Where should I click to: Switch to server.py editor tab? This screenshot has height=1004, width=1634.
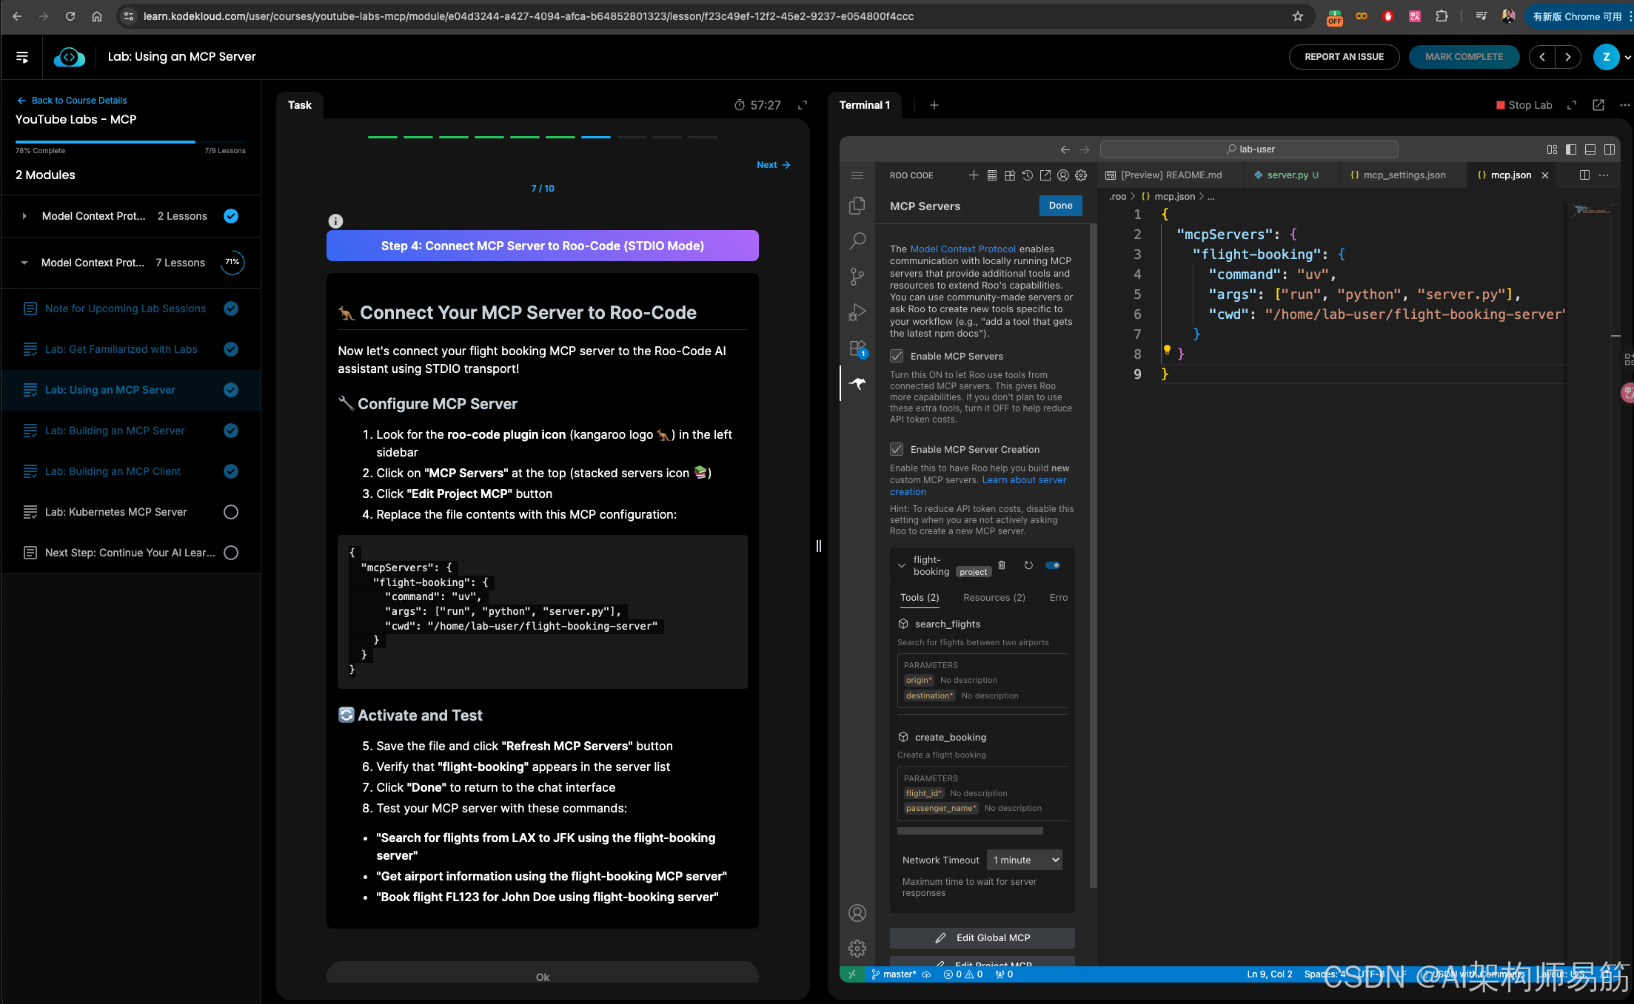click(x=1287, y=175)
